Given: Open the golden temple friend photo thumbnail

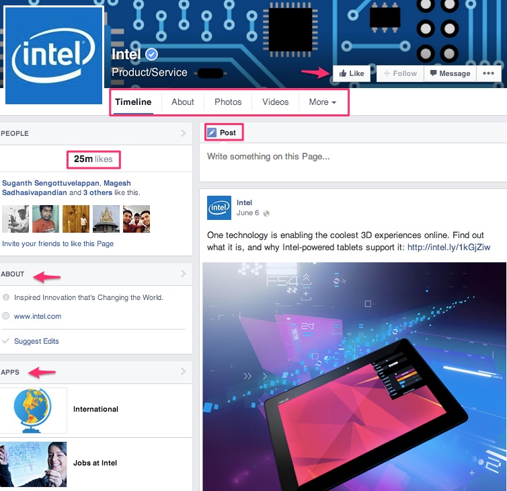Looking at the screenshot, I should point(76,219).
